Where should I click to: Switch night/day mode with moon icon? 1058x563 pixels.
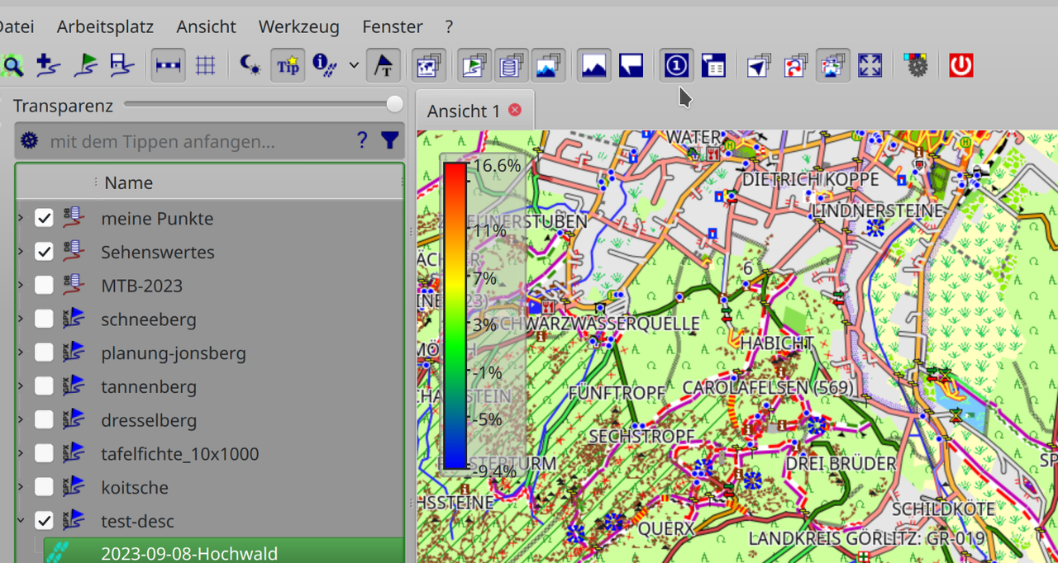250,65
